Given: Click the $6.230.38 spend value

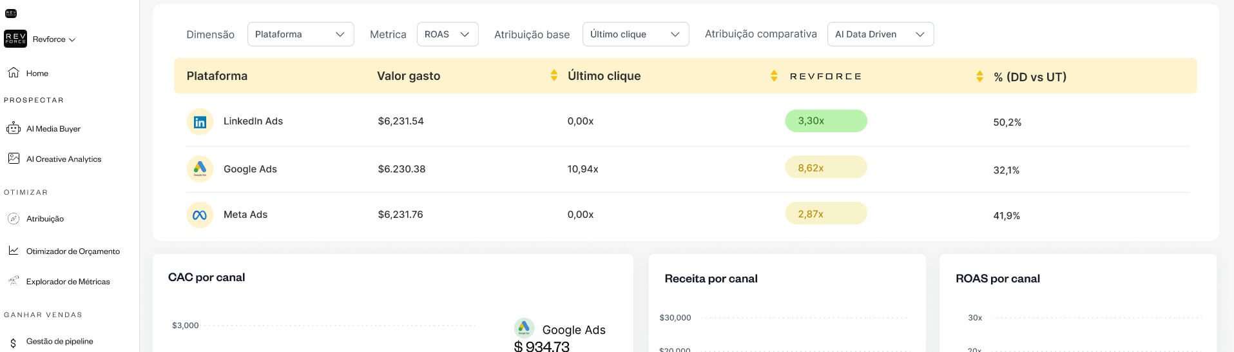Looking at the screenshot, I should 401,169.
